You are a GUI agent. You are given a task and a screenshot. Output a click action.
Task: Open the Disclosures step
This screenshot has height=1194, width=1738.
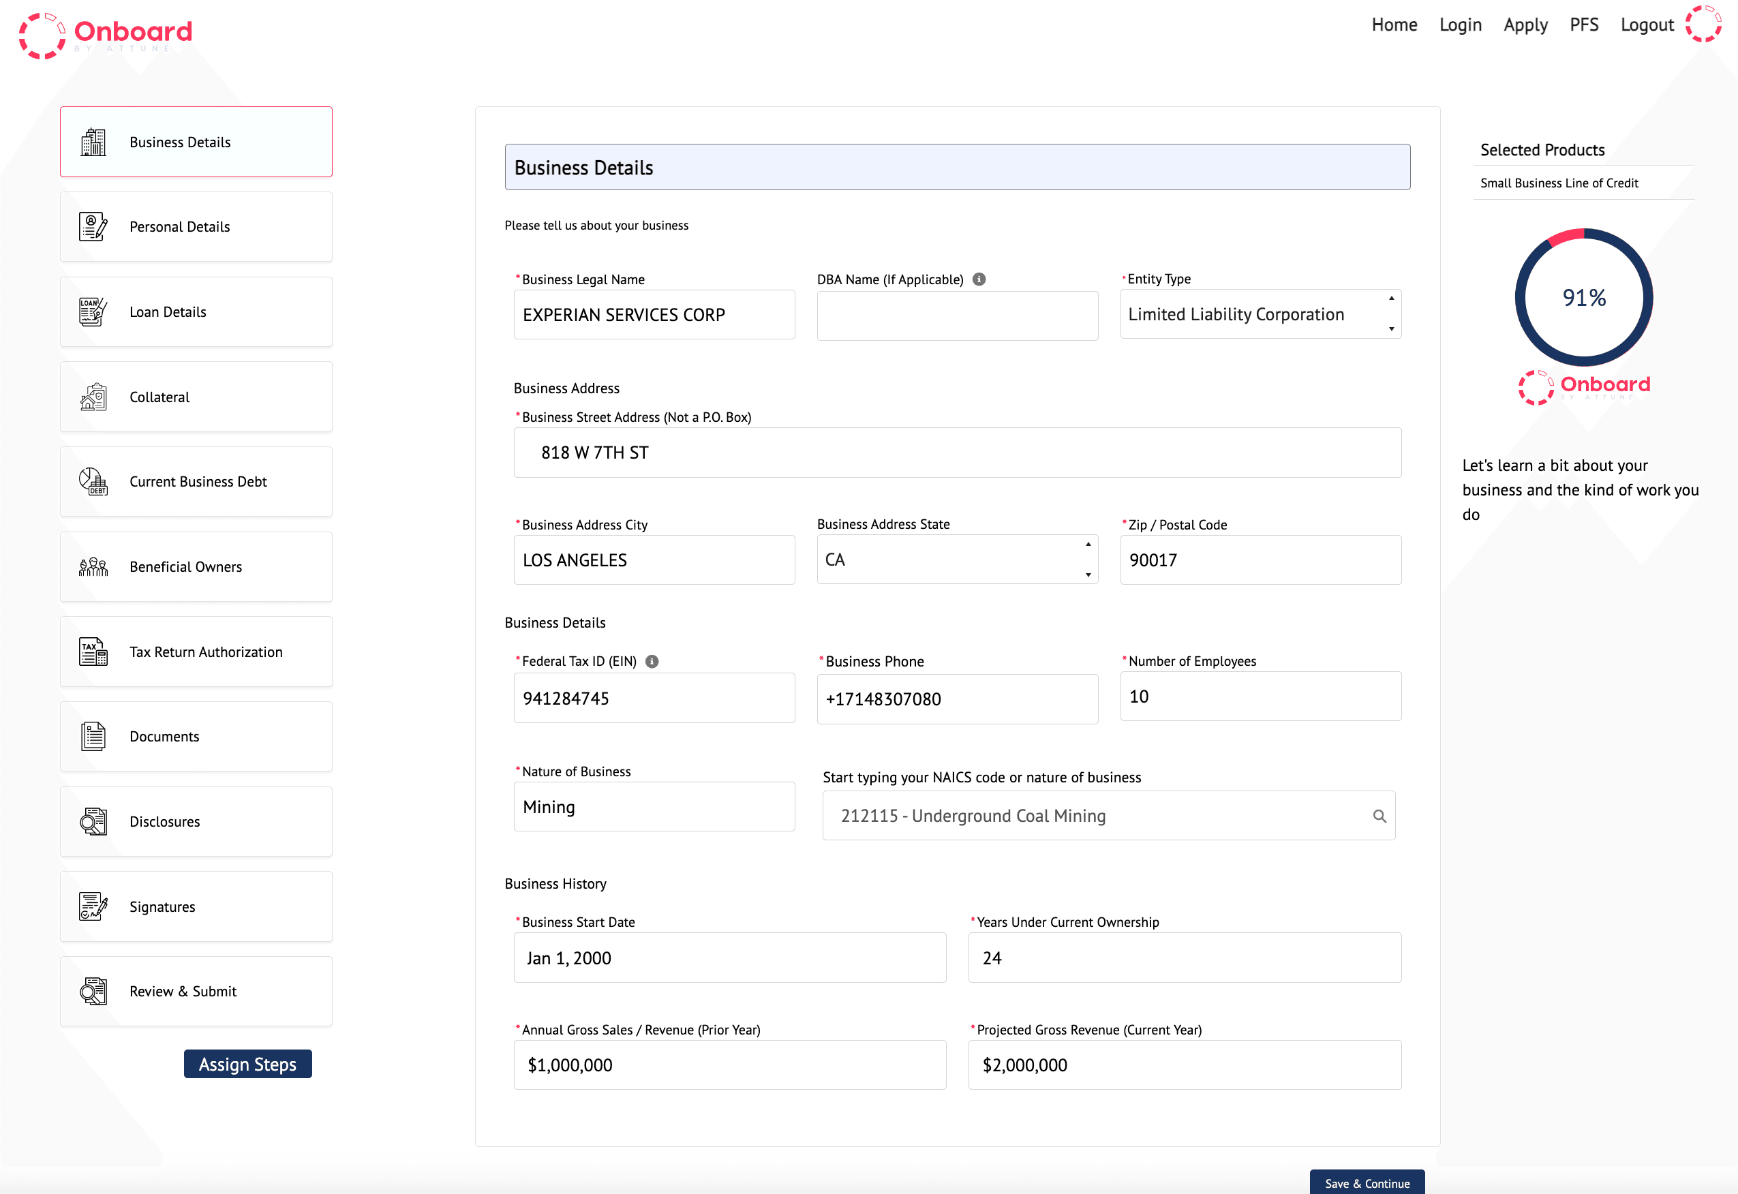[x=196, y=821]
